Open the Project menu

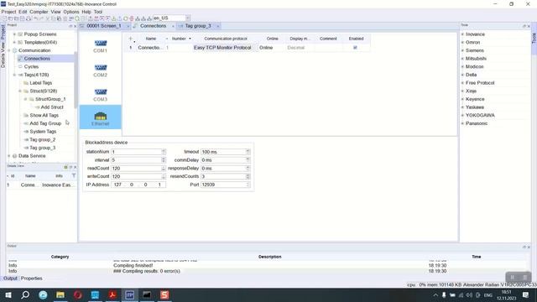8,12
